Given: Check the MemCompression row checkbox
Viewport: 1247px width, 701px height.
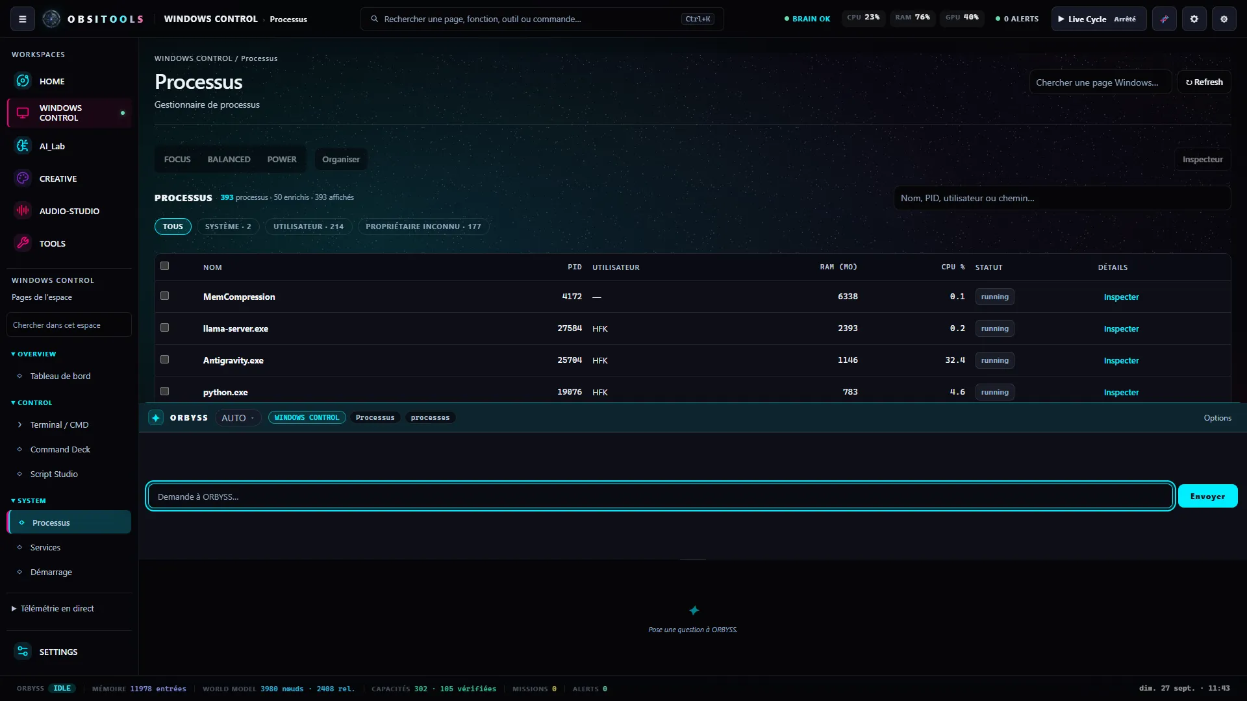Looking at the screenshot, I should (165, 296).
